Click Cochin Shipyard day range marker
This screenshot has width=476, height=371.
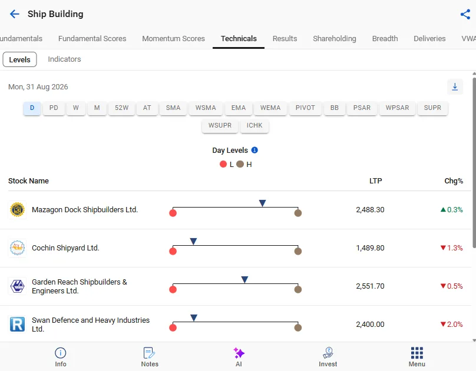(x=193, y=241)
